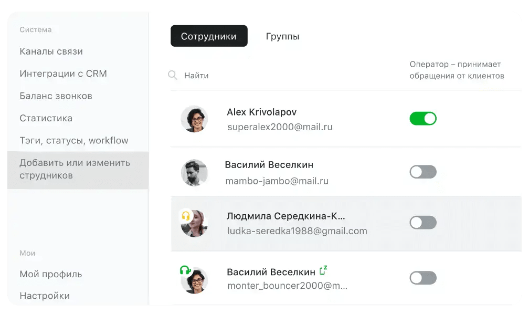Go to Интеграции с CRM
This screenshot has width=529, height=314.
64,74
